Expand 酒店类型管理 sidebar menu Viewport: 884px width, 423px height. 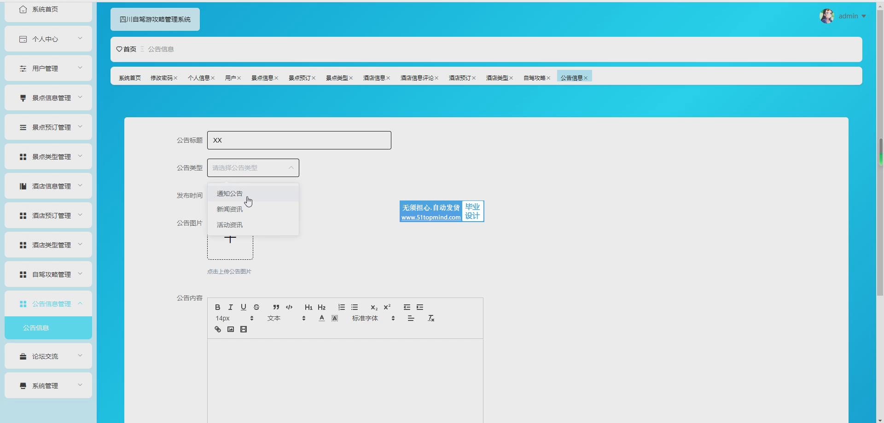[48, 245]
